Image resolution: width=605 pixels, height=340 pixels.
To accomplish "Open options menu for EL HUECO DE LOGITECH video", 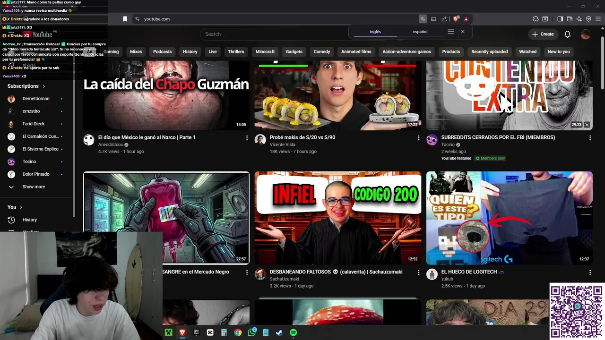I will pyautogui.click(x=590, y=272).
